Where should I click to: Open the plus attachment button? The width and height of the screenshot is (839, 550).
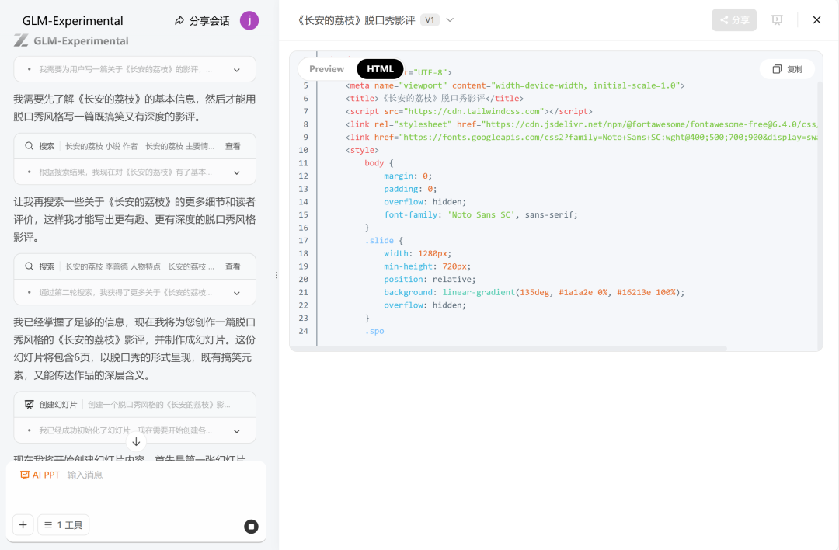tap(23, 524)
